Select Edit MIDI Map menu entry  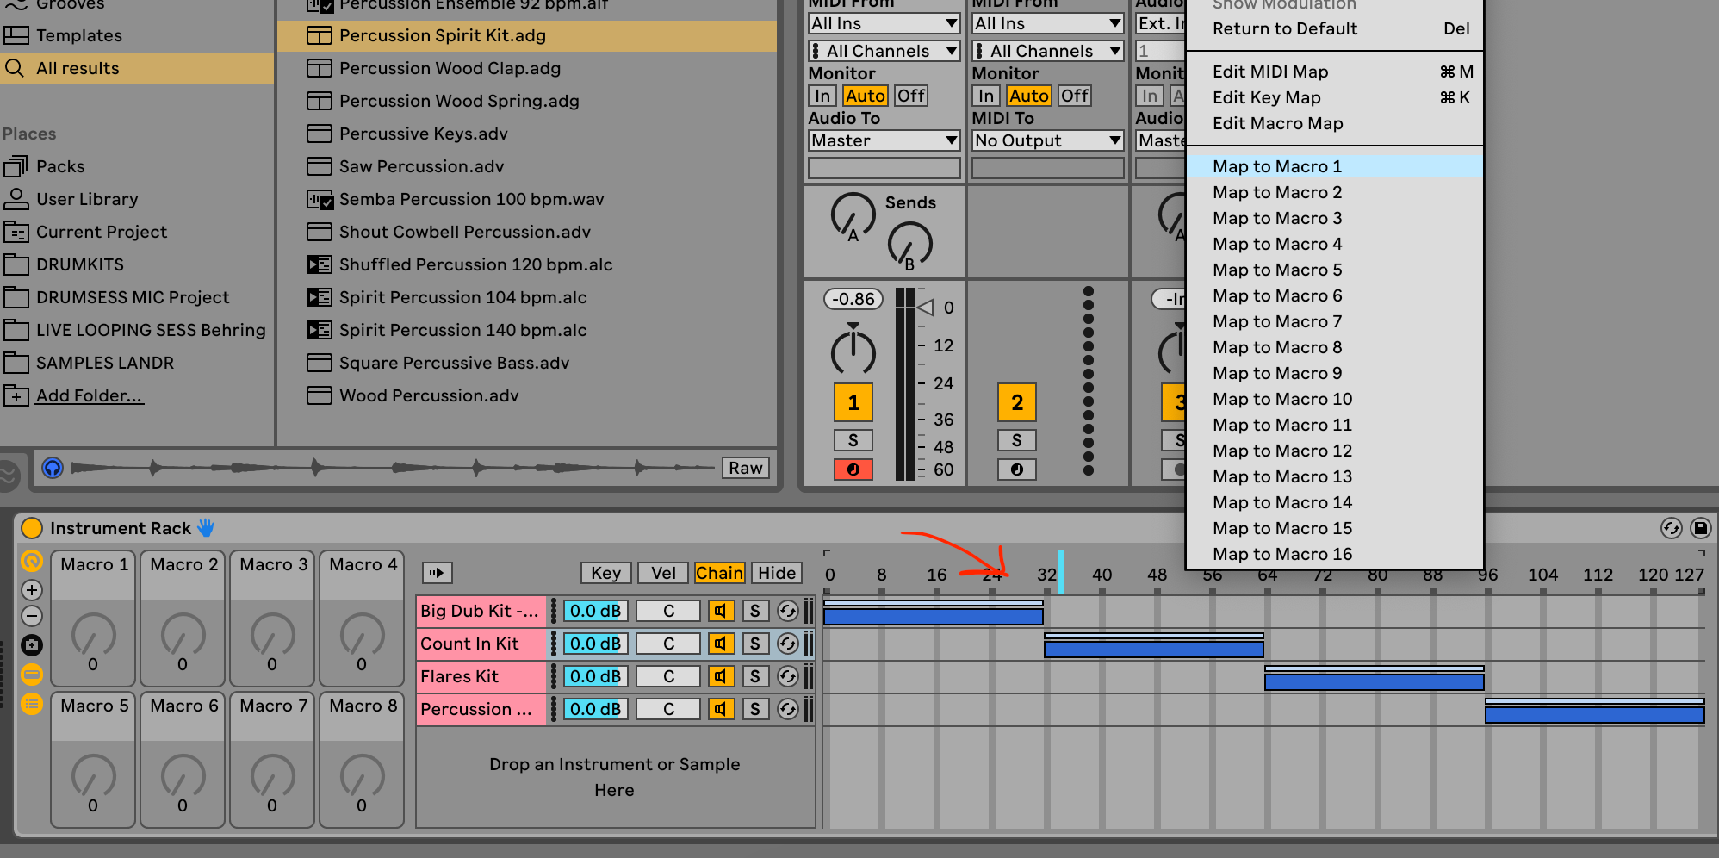click(x=1269, y=71)
